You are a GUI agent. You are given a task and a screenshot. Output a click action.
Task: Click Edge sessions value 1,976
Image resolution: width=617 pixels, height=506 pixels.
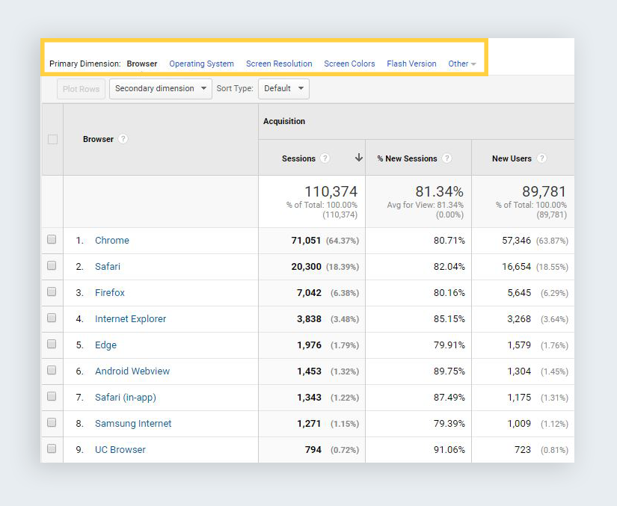coord(309,345)
